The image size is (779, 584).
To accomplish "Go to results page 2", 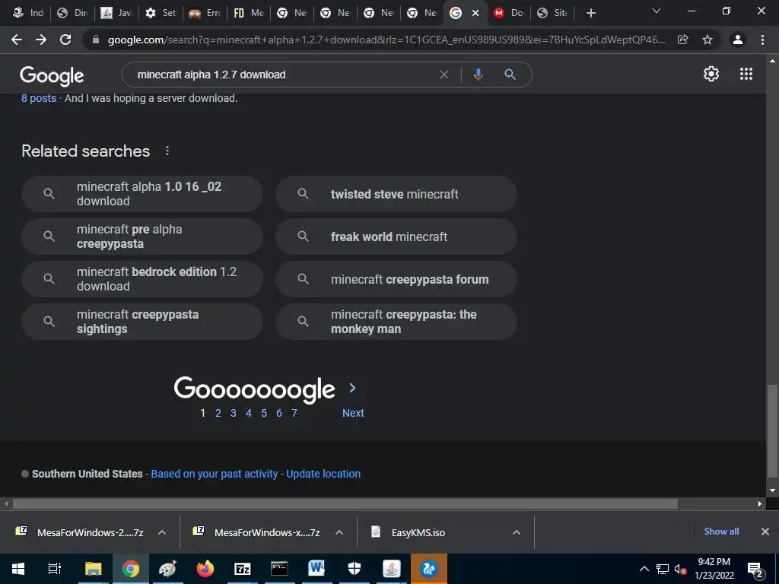I will coord(218,413).
